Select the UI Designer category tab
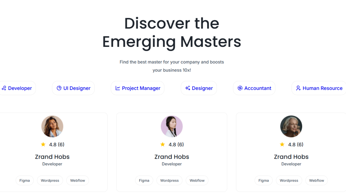Screen dimensions: 346x194 [x=73, y=88]
